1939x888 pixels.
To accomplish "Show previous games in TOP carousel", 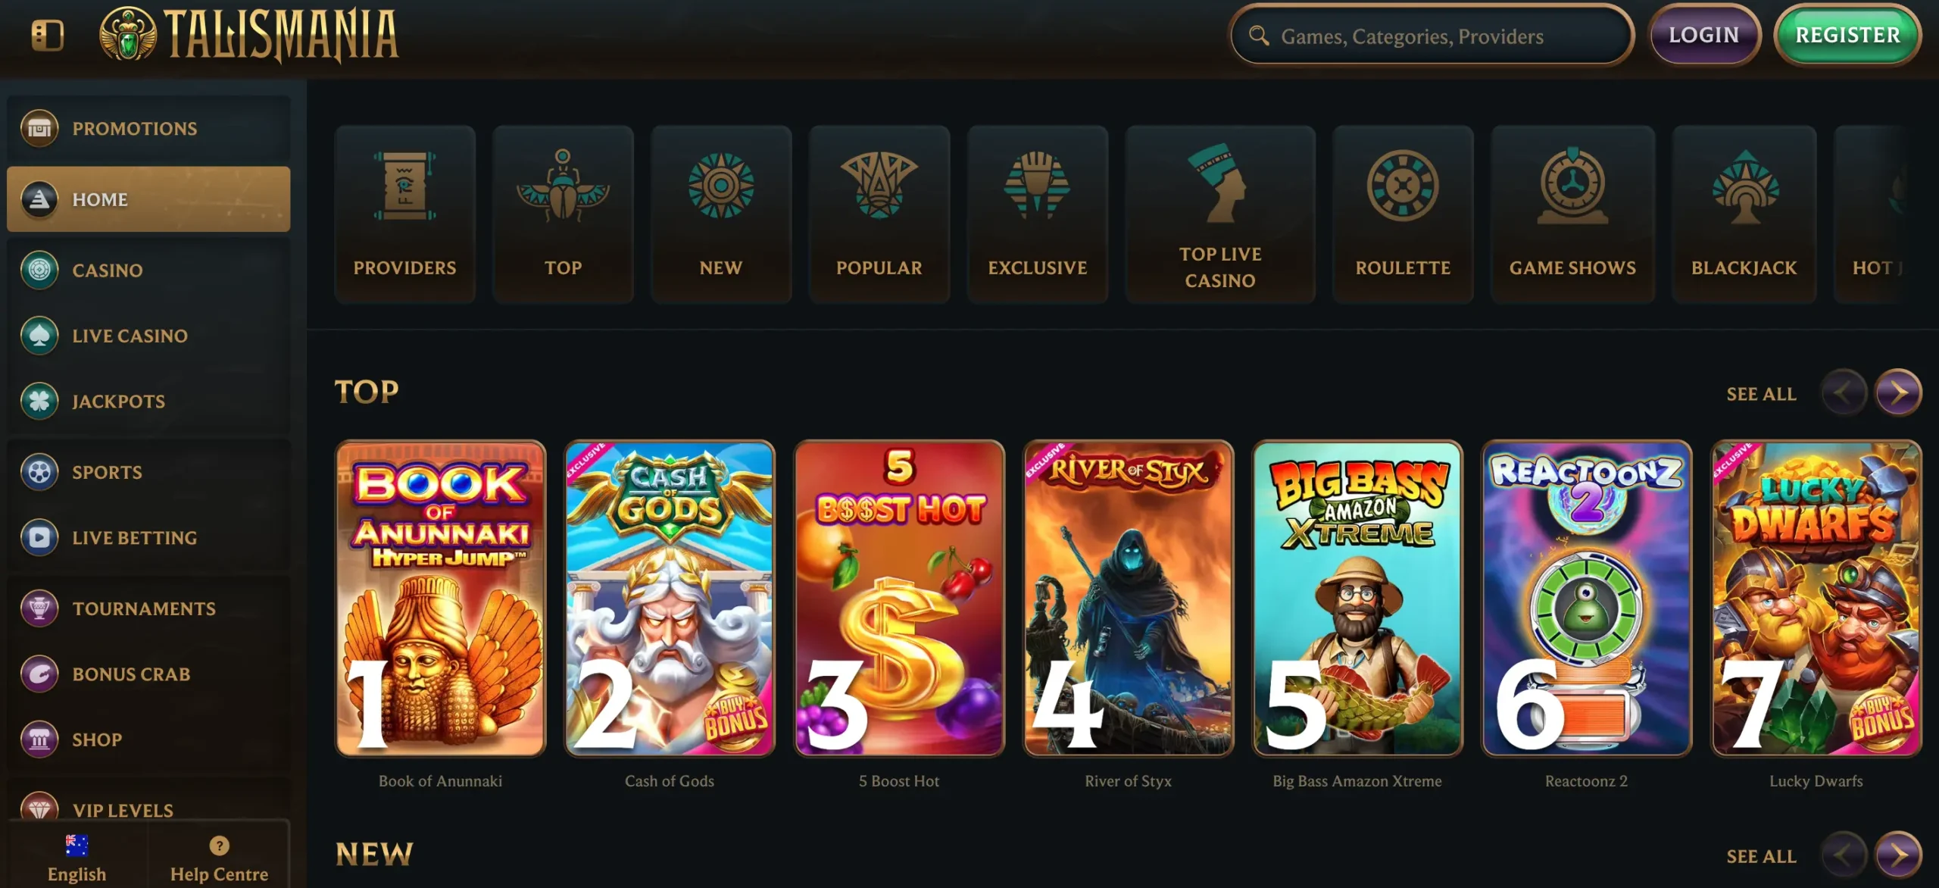I will coord(1843,392).
